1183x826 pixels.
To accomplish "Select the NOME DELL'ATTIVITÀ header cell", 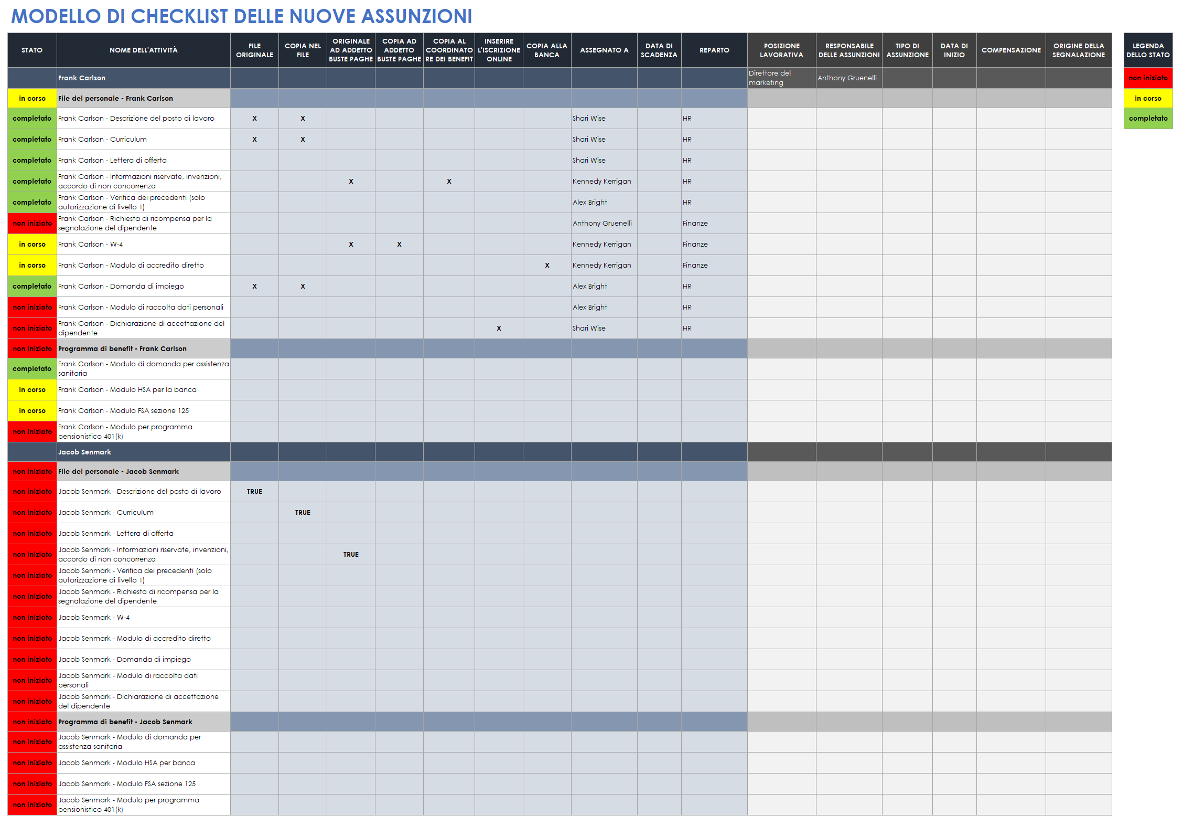I will pyautogui.click(x=143, y=50).
